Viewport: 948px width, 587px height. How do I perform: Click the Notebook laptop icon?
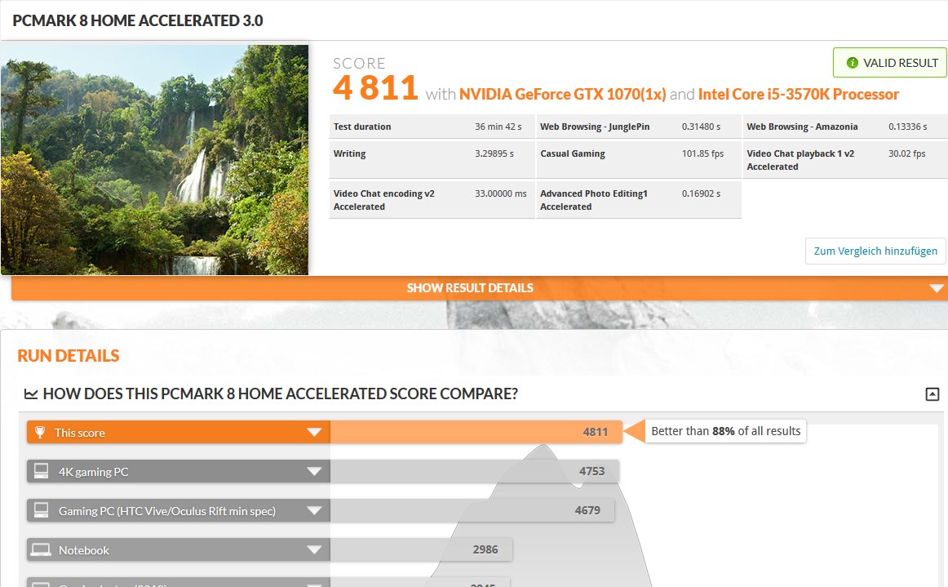coord(39,550)
